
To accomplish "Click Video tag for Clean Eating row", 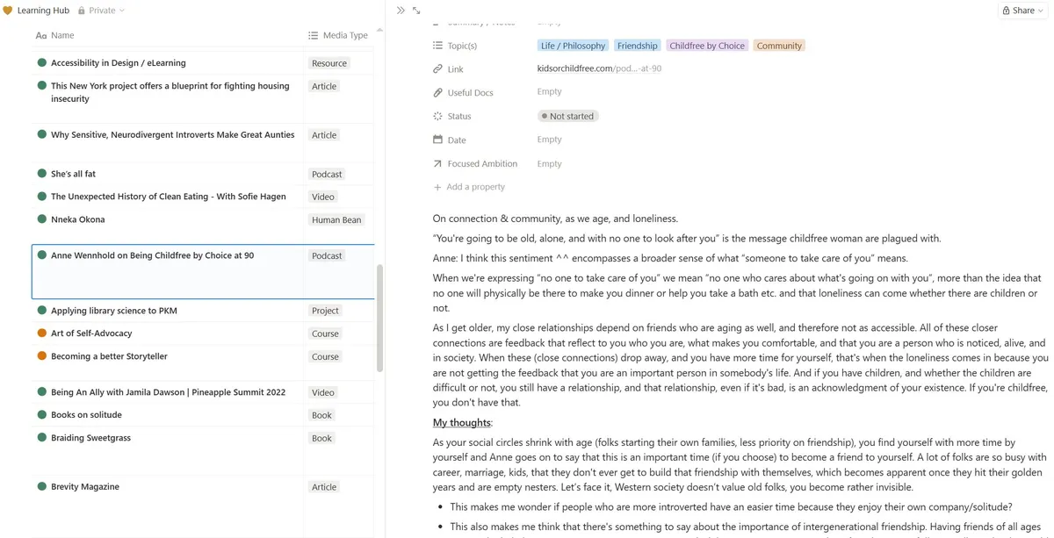I will [x=323, y=197].
